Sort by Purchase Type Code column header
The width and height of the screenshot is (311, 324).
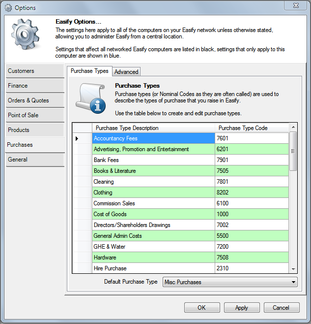(x=252, y=128)
